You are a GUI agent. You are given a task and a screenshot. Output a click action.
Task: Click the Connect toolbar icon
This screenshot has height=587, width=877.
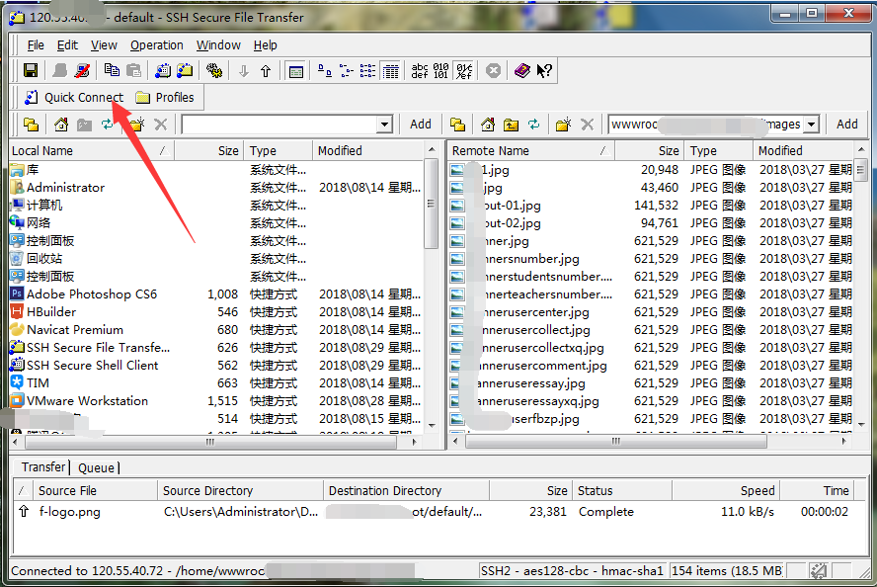pyautogui.click(x=60, y=70)
